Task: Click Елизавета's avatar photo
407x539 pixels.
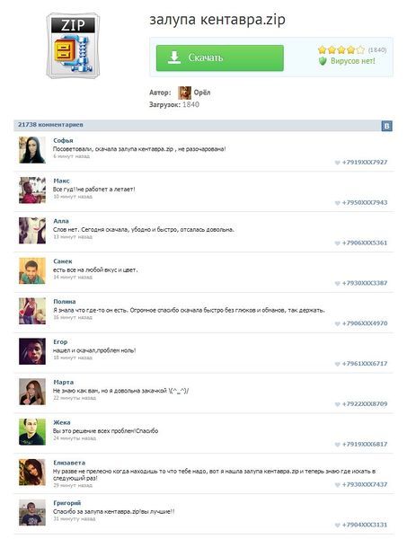Action: coord(32,472)
